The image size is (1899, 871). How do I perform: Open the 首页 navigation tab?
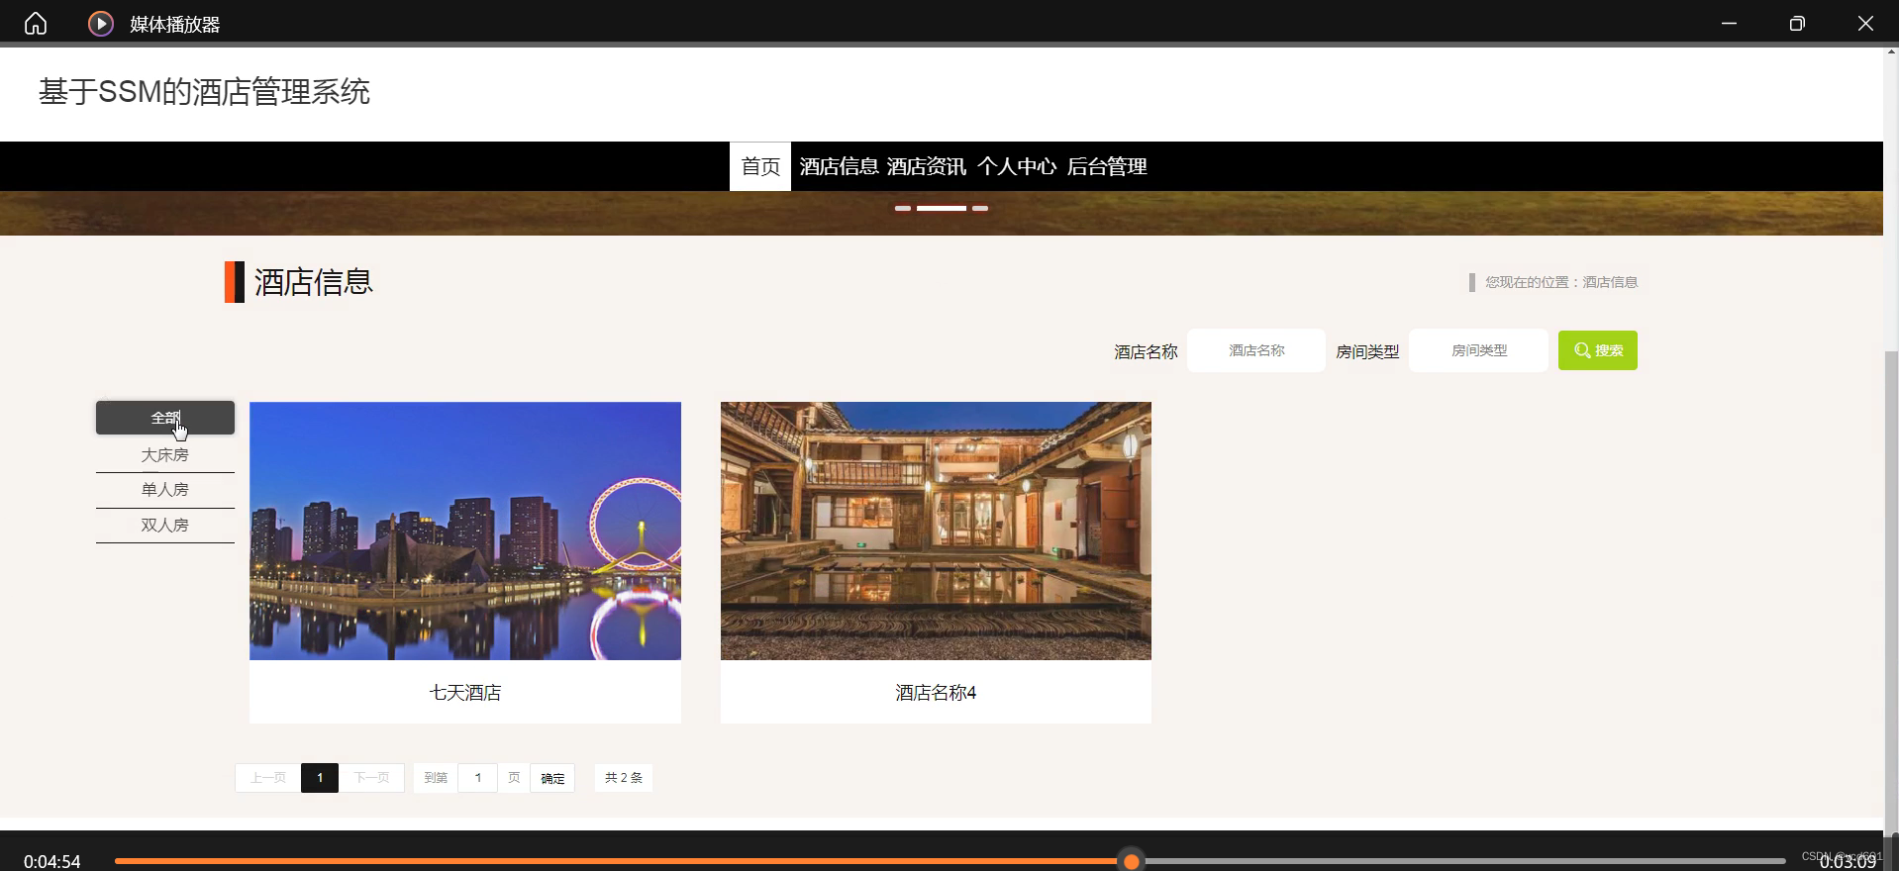point(760,166)
